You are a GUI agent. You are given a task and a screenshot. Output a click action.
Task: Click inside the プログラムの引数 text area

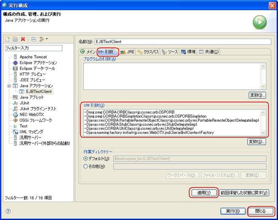(x=172, y=76)
